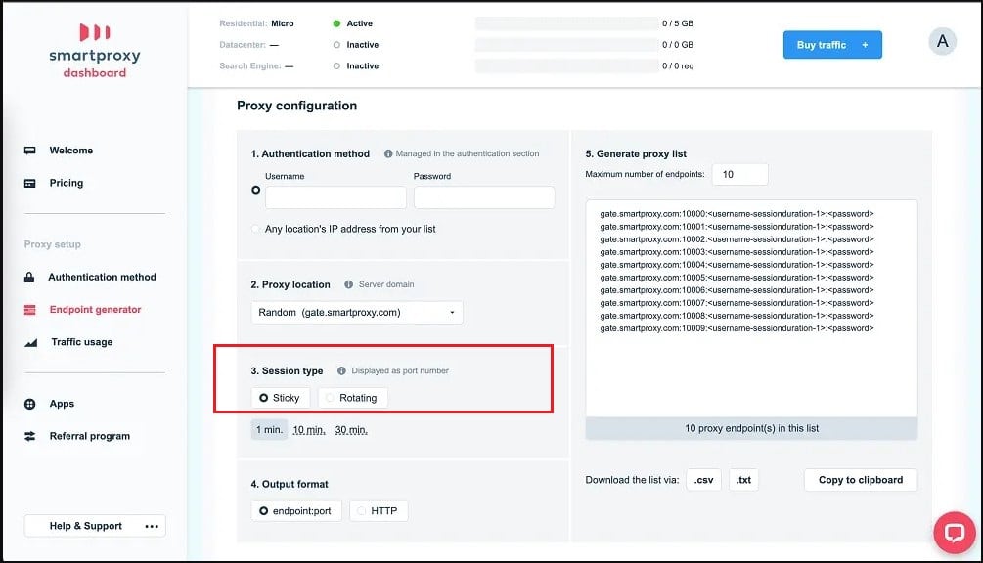Click the Traffic usage chart icon

30,342
